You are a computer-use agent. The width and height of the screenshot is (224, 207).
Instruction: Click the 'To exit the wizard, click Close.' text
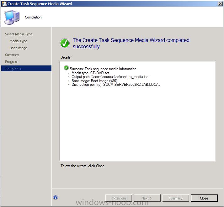[x=83, y=166]
